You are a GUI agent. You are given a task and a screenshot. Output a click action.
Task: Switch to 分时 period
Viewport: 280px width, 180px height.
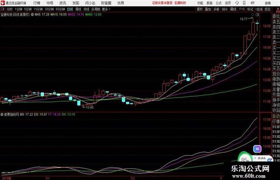(10, 9)
